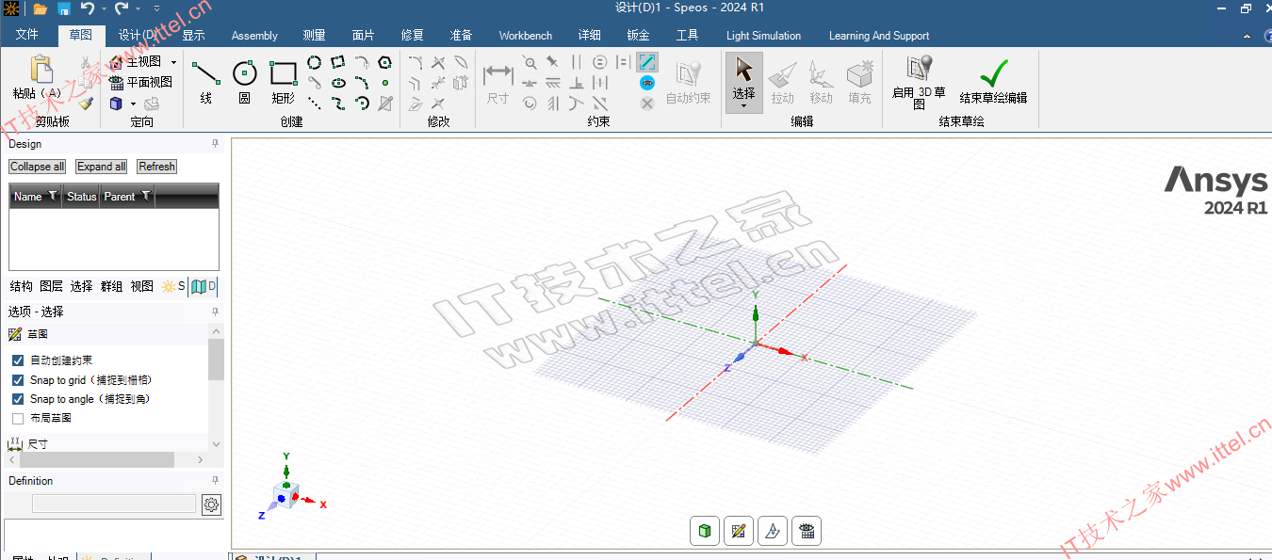The height and width of the screenshot is (560, 1272).
Task: Undo the last action
Action: (x=87, y=8)
